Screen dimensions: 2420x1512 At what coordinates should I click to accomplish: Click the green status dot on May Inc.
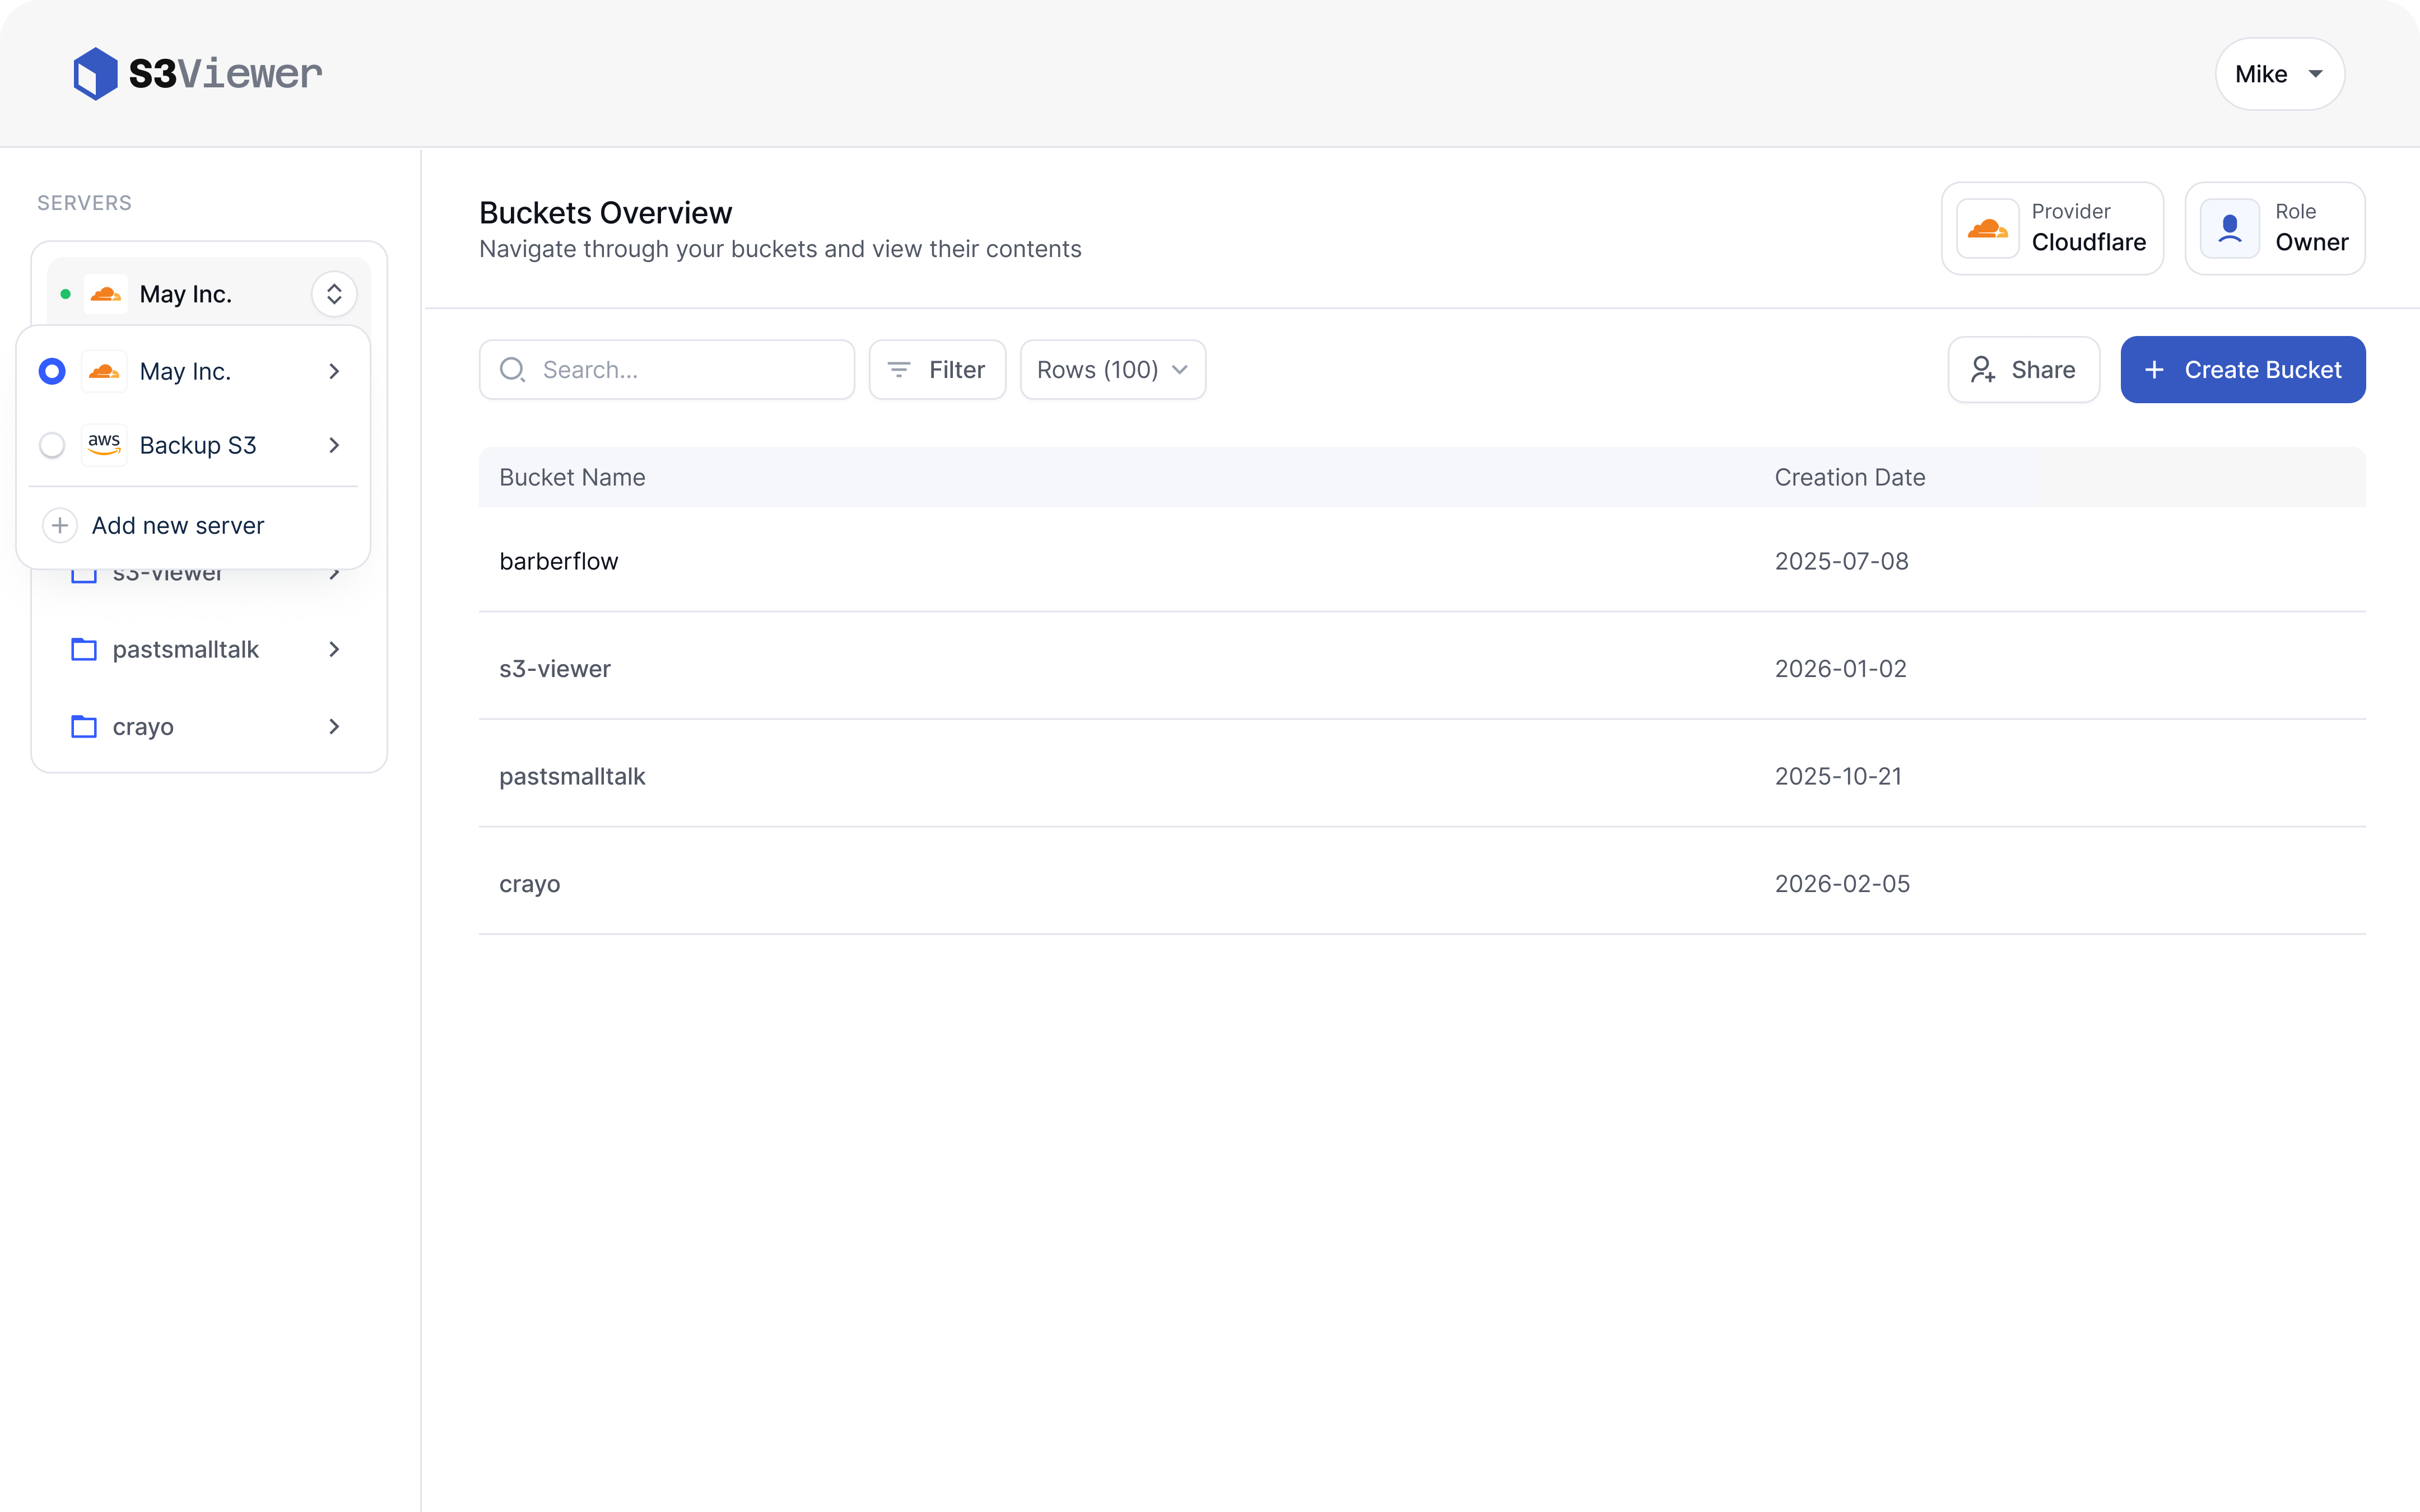[x=66, y=293]
